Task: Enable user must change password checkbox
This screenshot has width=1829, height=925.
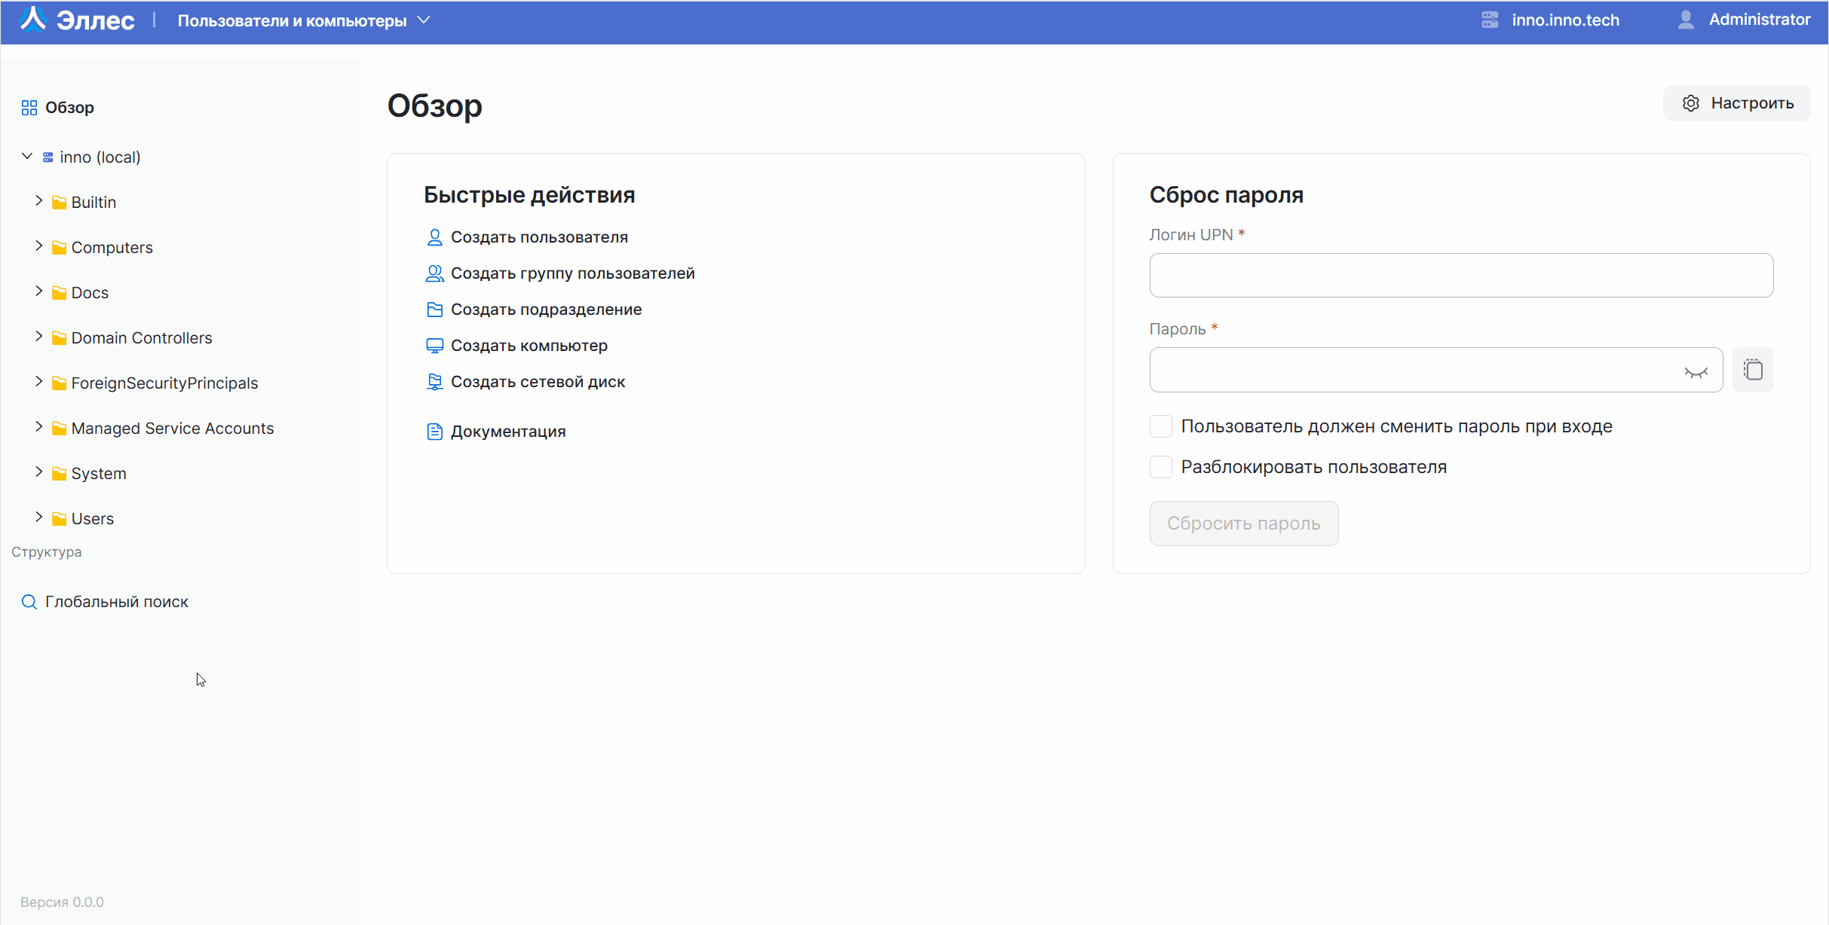Action: point(1161,426)
